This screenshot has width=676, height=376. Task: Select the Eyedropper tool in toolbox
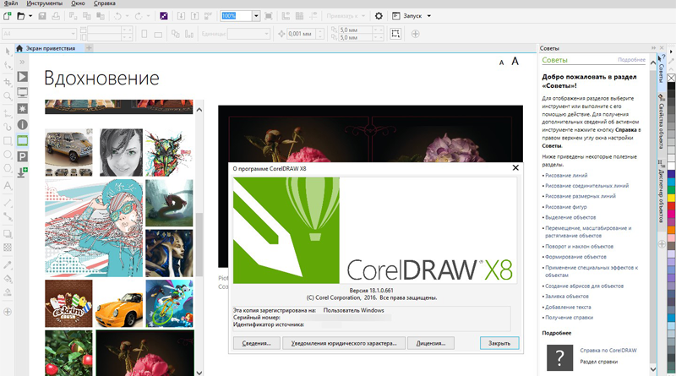[8, 264]
